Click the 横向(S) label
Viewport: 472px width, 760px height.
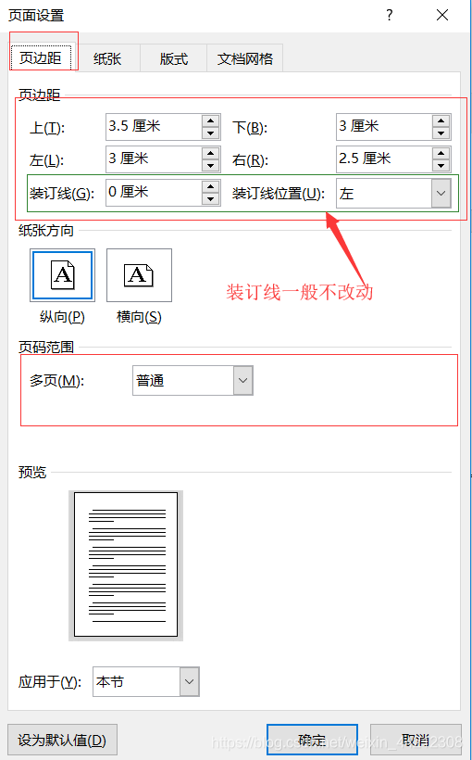tap(139, 317)
